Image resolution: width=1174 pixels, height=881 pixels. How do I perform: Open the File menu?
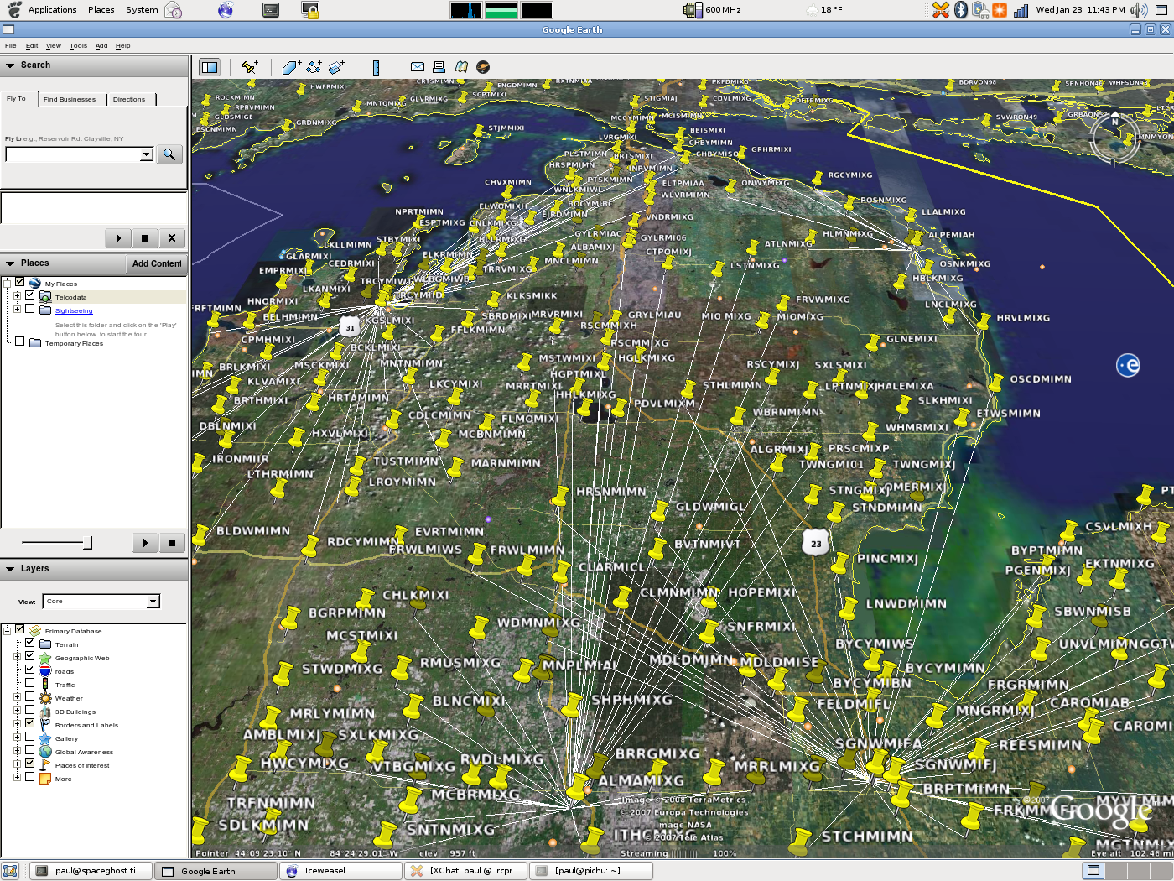point(10,46)
